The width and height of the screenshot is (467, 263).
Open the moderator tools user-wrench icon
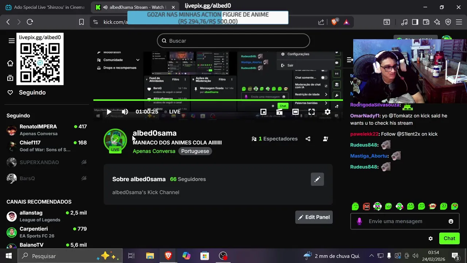[x=325, y=139]
